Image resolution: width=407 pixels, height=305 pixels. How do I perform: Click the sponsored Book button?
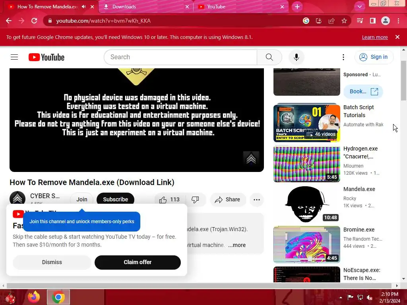(363, 92)
